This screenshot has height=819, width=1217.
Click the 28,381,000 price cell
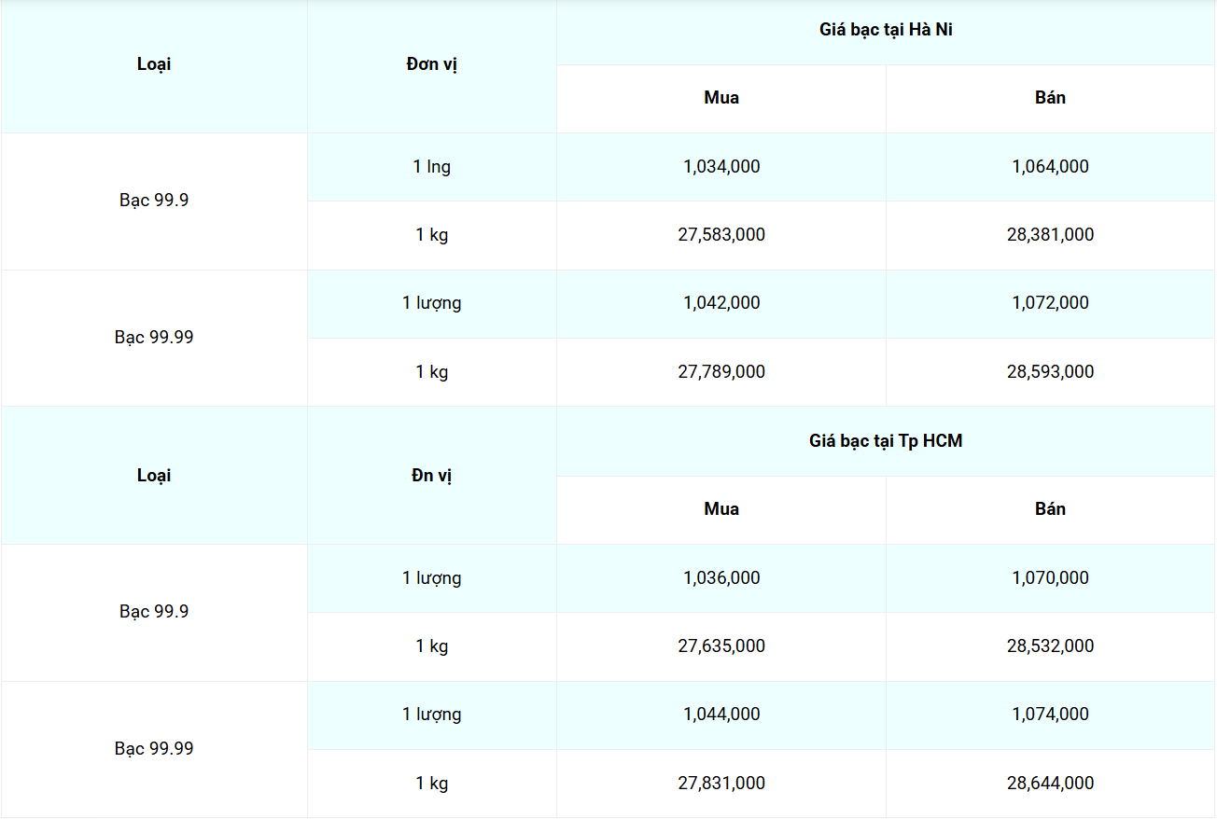pyautogui.click(x=1050, y=235)
